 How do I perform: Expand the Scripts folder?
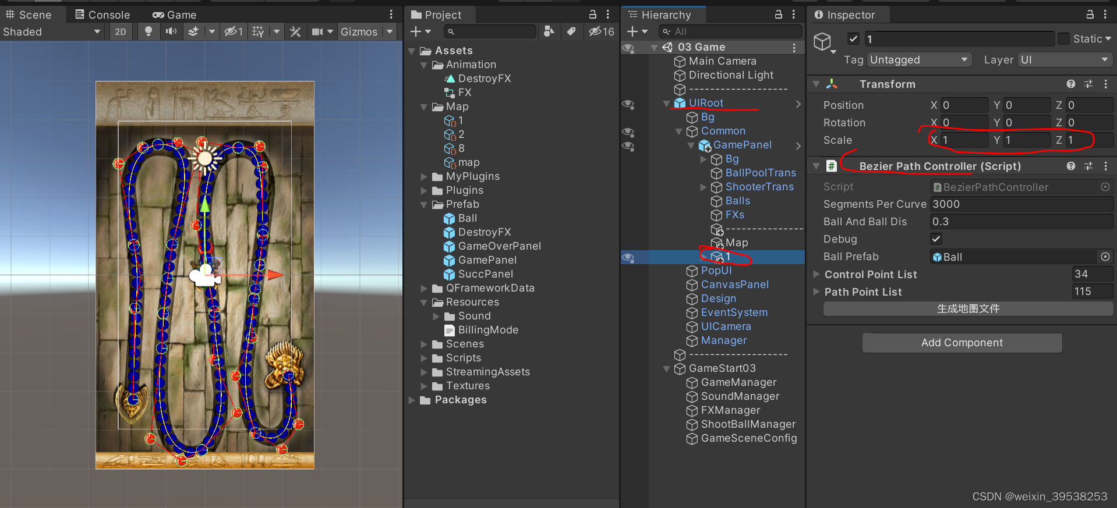tap(424, 358)
